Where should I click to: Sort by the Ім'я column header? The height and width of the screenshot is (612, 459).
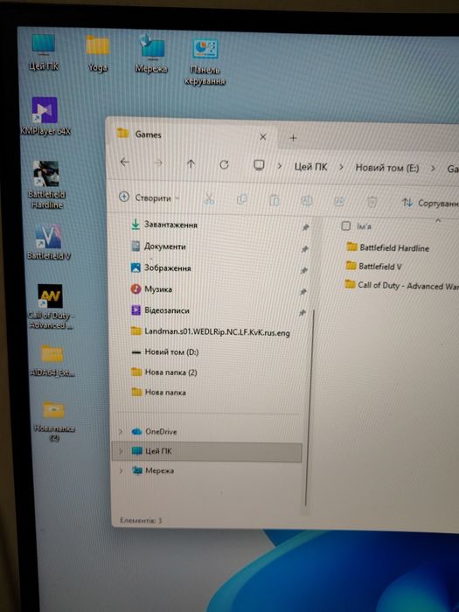tap(364, 226)
